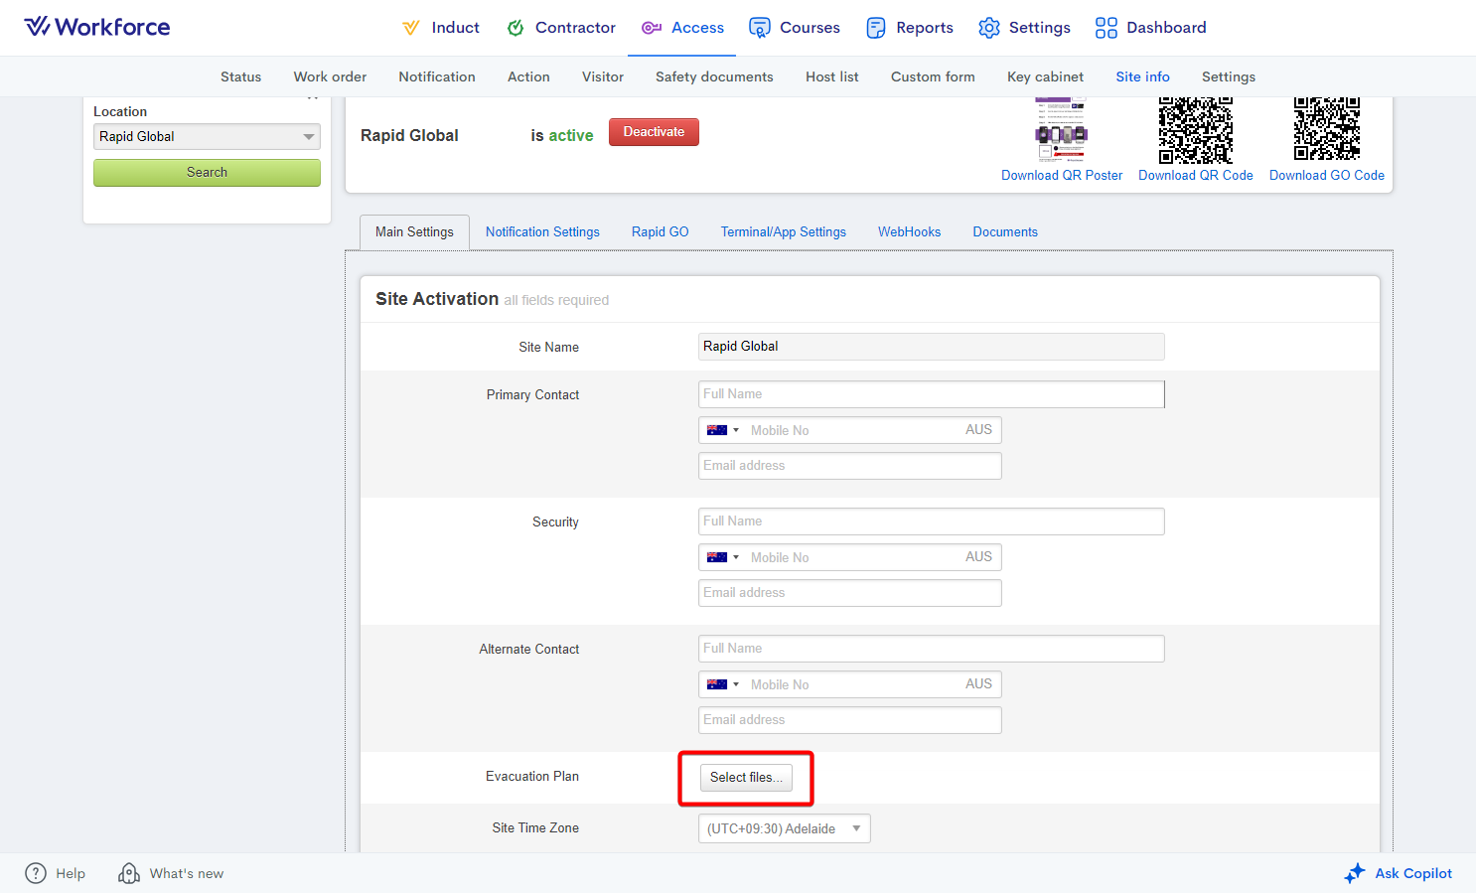
Task: Select the Action submenu item
Action: (x=528, y=76)
